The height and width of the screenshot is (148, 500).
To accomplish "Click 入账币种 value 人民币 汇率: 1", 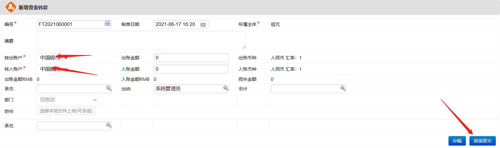I will click(286, 69).
